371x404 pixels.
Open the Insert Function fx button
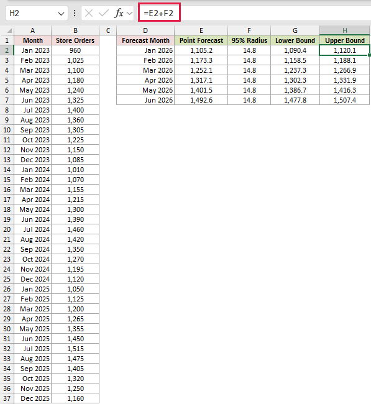(119, 13)
